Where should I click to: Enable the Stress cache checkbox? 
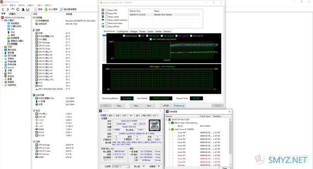click(107, 17)
